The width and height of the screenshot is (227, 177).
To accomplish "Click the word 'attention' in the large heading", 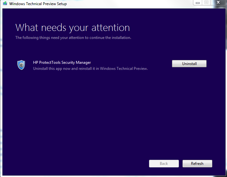I will pos(110,27).
